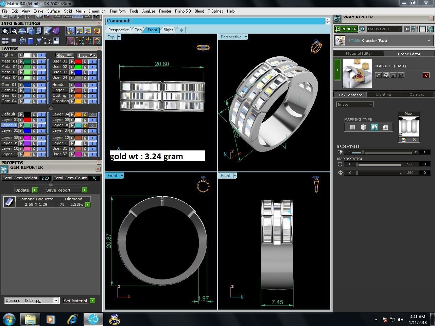Click the green collapse arrow beside scene thumbnail
Screen dimensions: 435x326
point(337,70)
